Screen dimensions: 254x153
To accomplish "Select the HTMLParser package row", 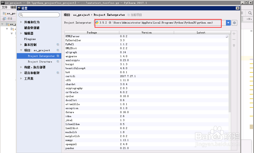I will tap(147, 36).
